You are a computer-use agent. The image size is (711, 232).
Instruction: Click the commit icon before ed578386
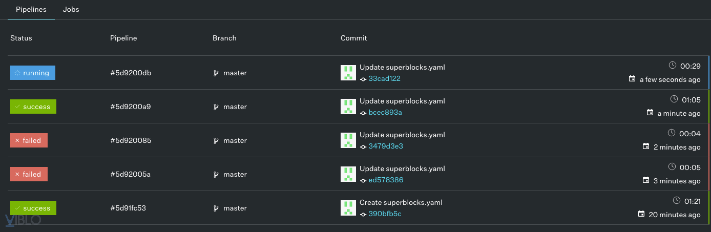363,180
